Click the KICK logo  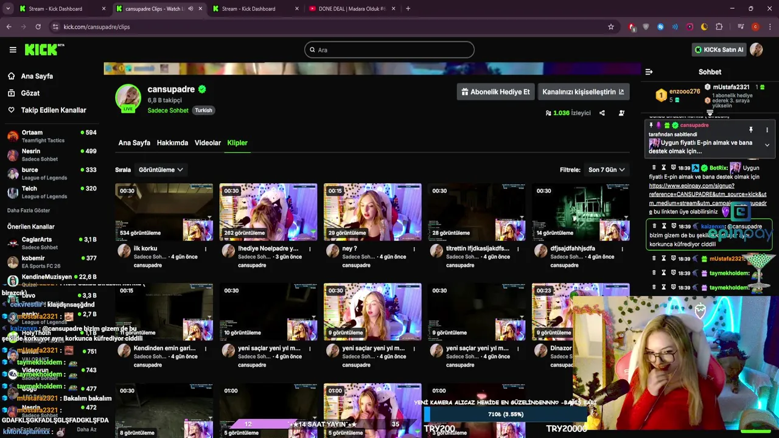coord(44,50)
